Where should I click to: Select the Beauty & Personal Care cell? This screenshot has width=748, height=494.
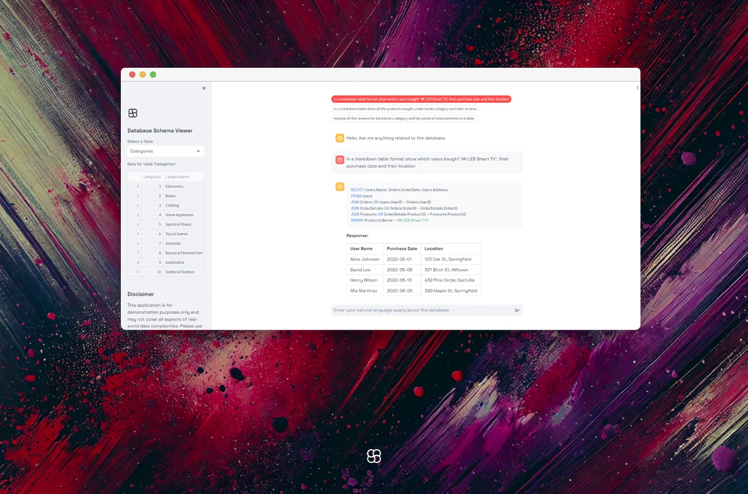(x=184, y=253)
